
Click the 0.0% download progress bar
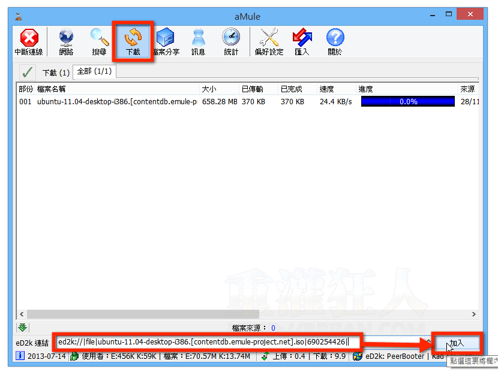(x=408, y=102)
